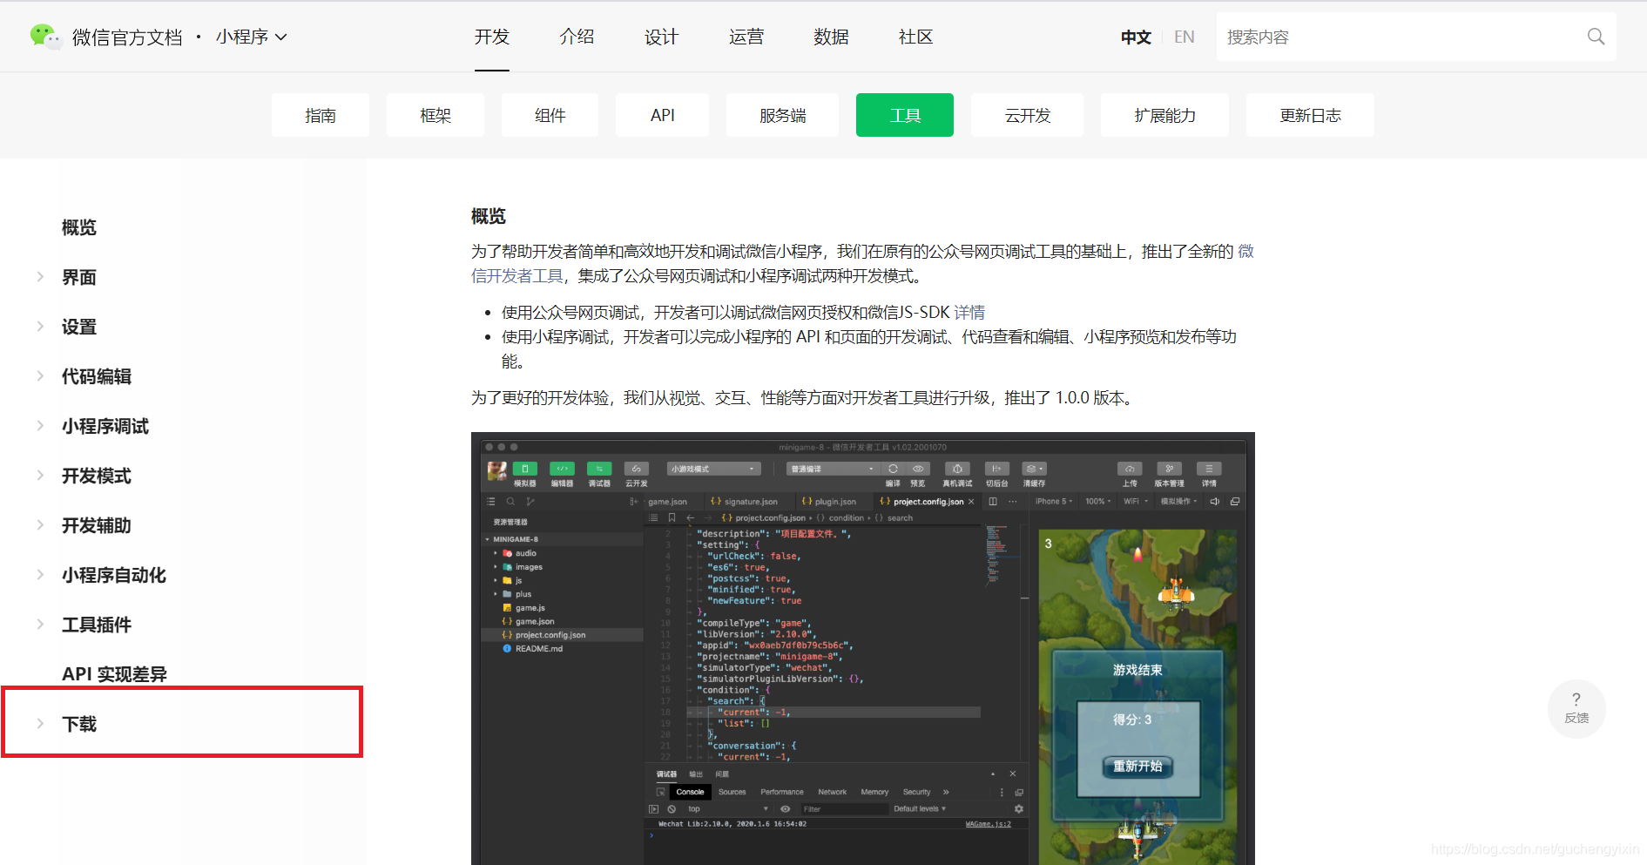
Task: Select Console tab in debugger screenshot
Action: [x=690, y=792]
